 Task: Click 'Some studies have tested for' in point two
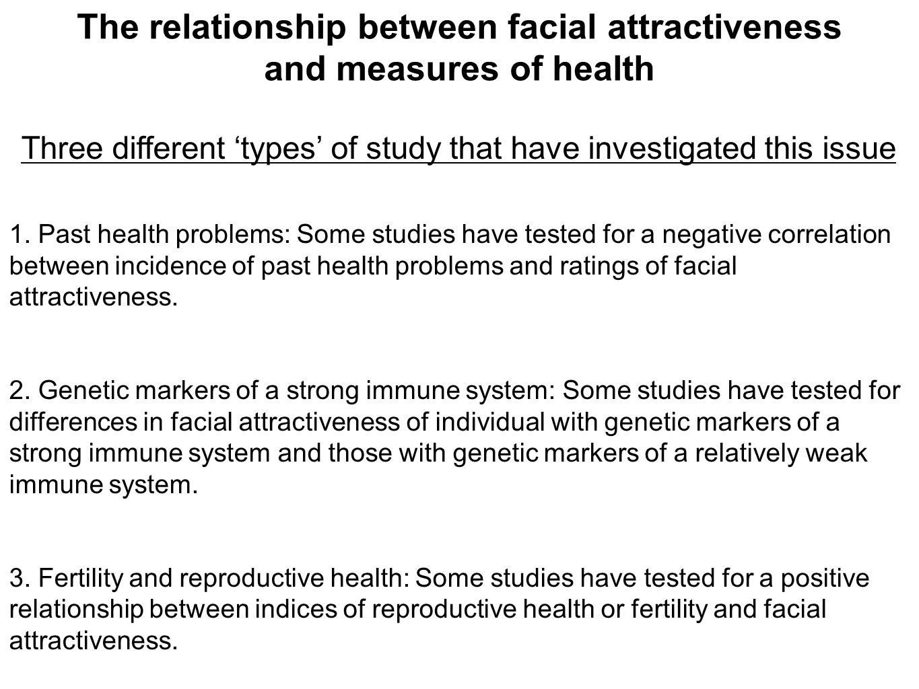(x=732, y=390)
